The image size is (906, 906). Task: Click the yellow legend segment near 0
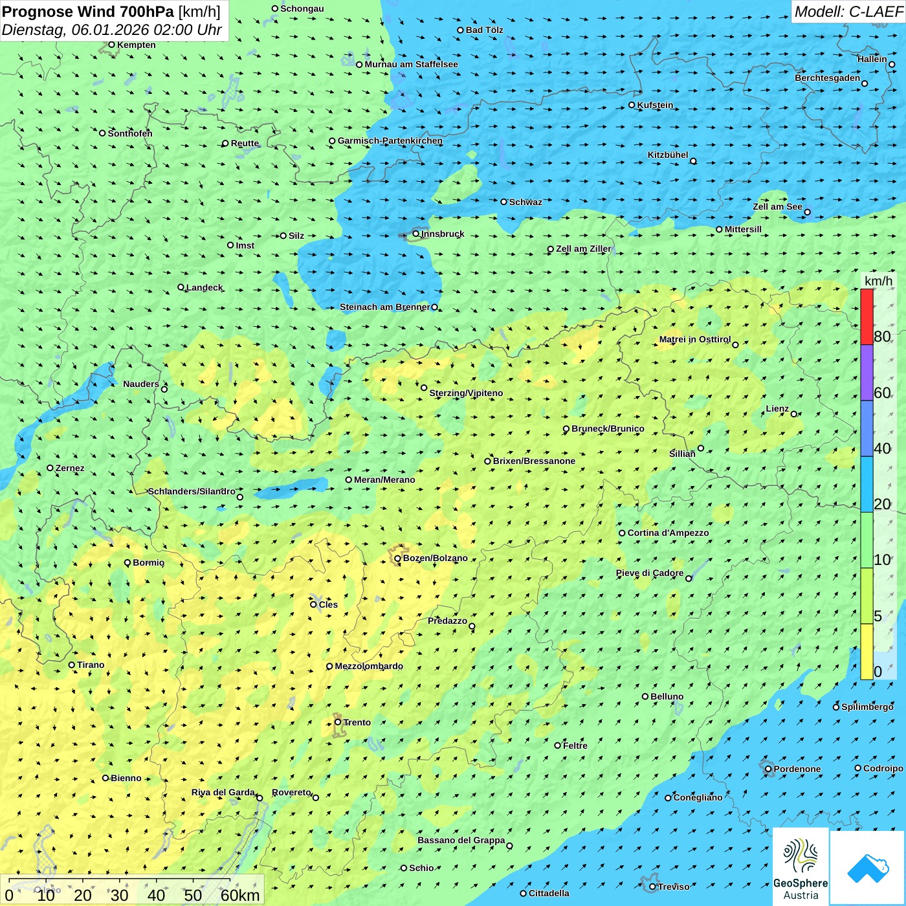867,652
